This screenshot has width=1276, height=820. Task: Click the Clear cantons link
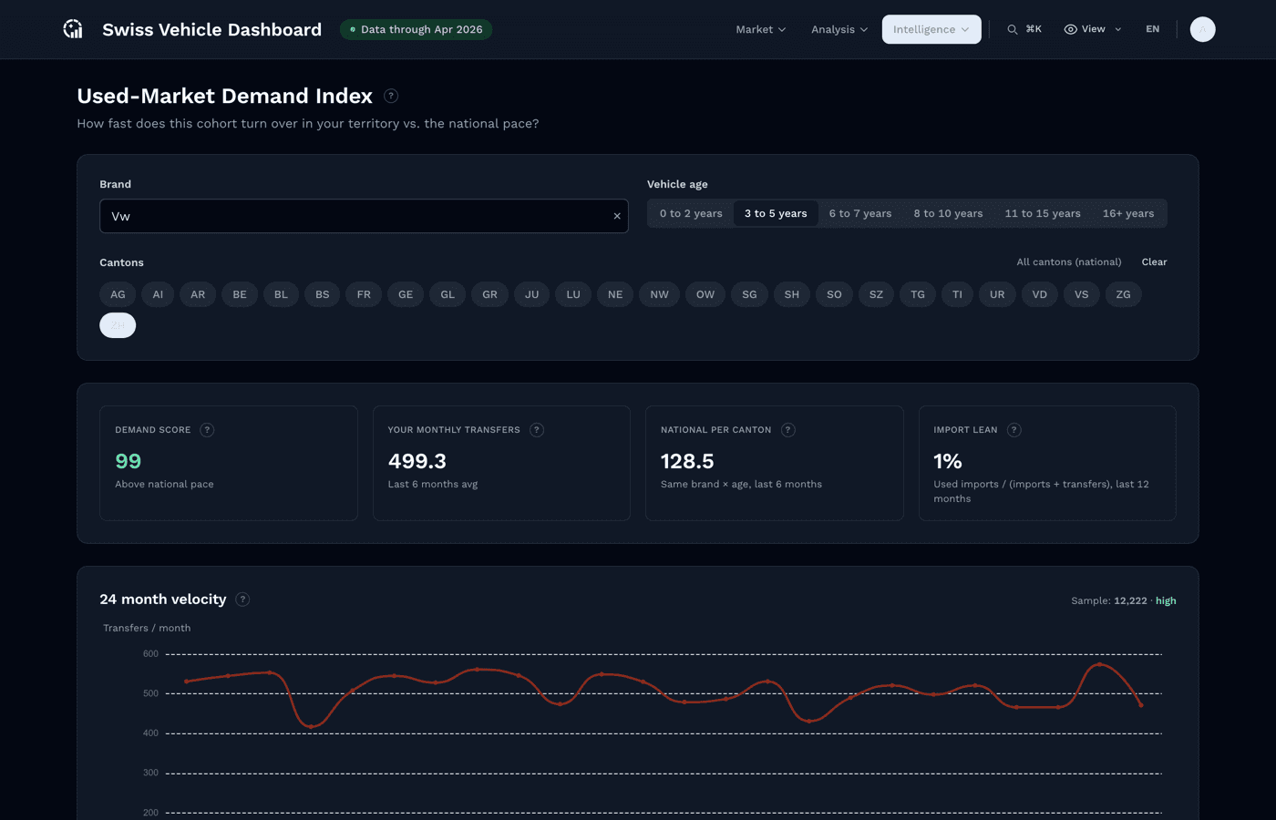[x=1154, y=261]
